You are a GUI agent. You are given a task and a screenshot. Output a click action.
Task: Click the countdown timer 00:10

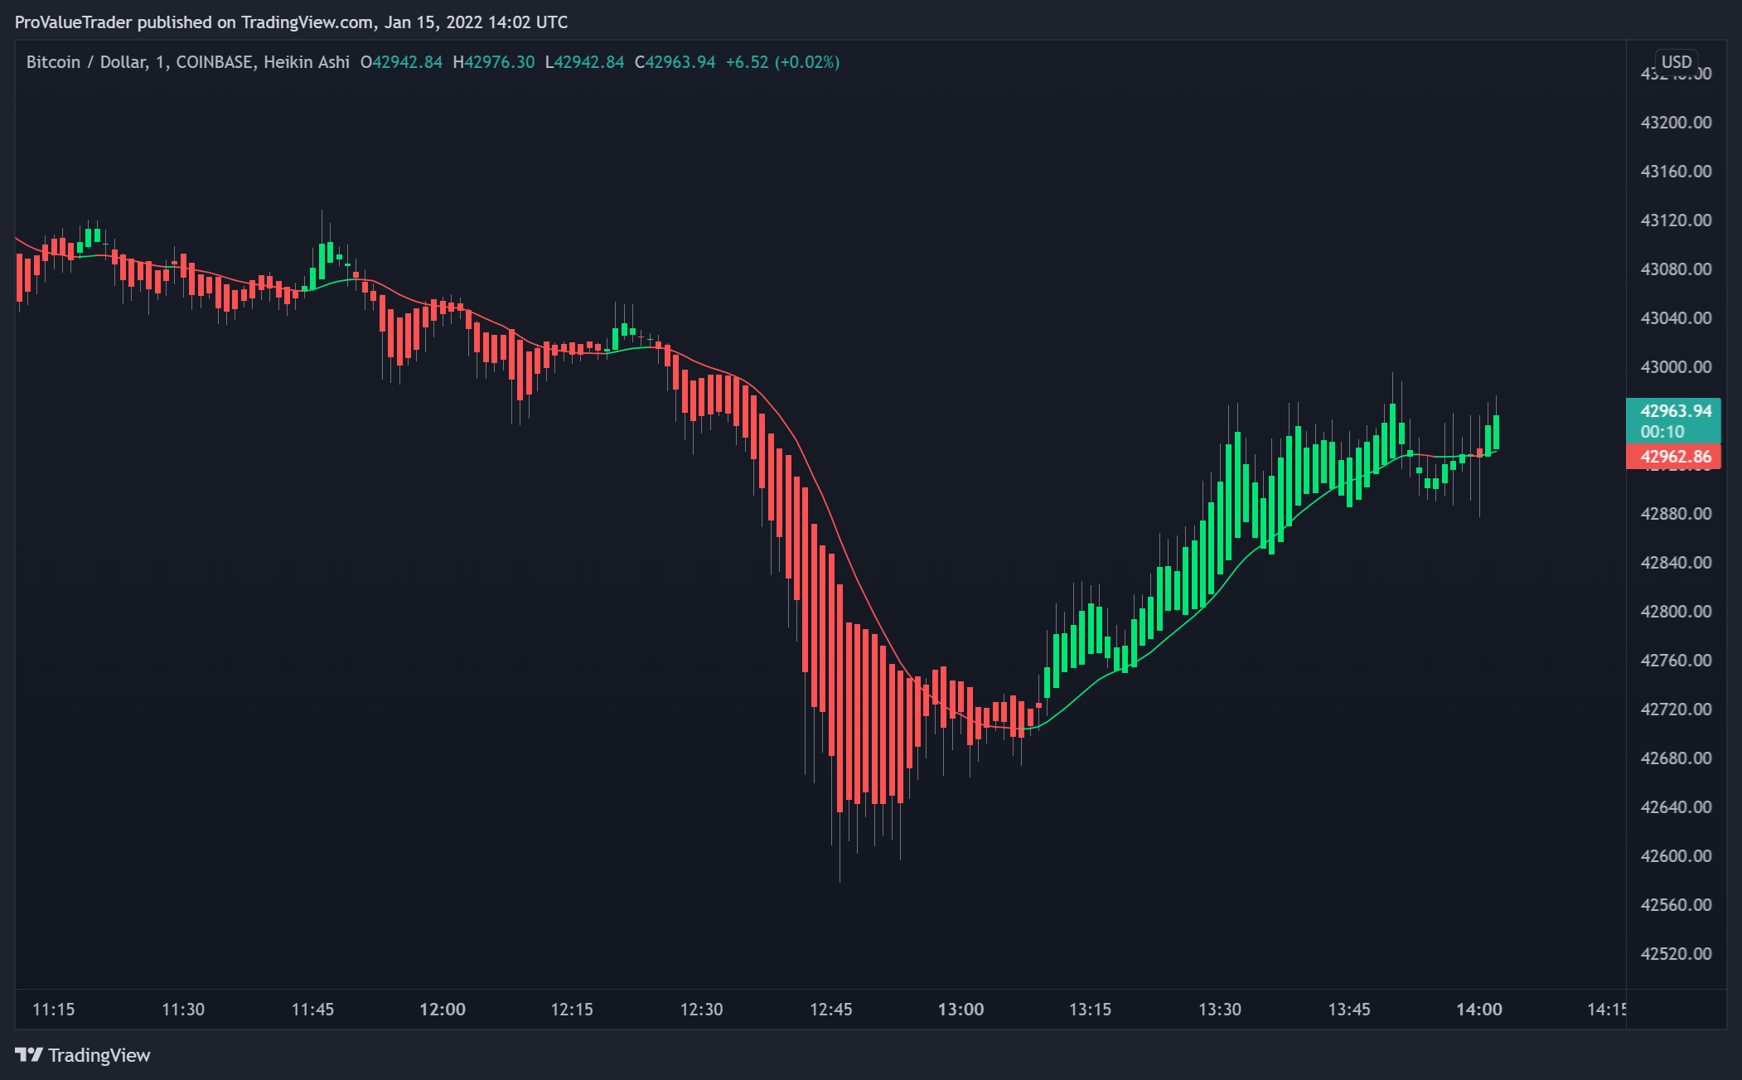pyautogui.click(x=1662, y=432)
